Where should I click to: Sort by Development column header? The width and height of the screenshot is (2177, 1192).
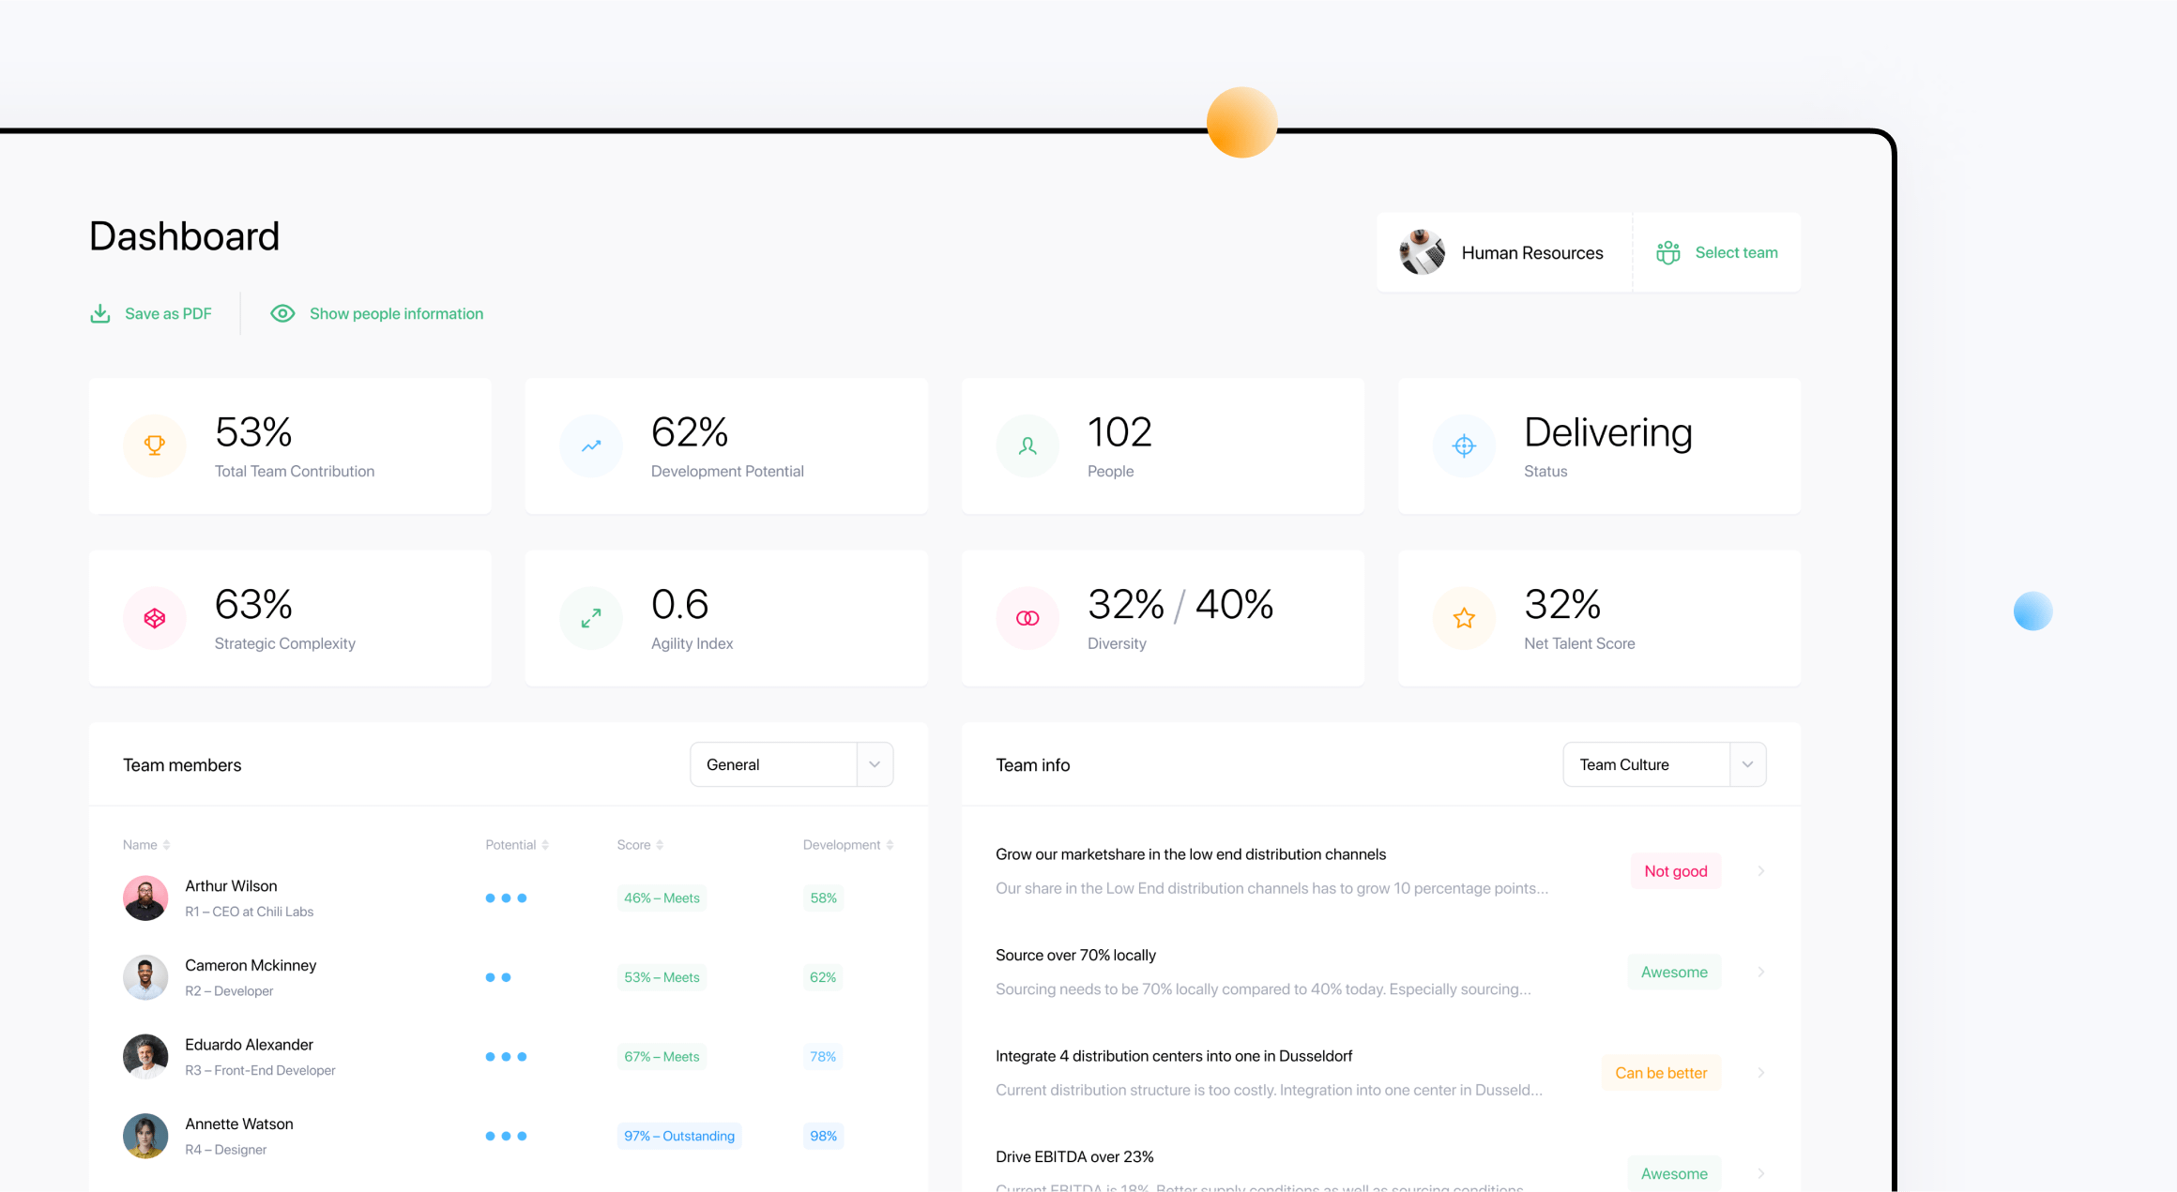coord(848,845)
